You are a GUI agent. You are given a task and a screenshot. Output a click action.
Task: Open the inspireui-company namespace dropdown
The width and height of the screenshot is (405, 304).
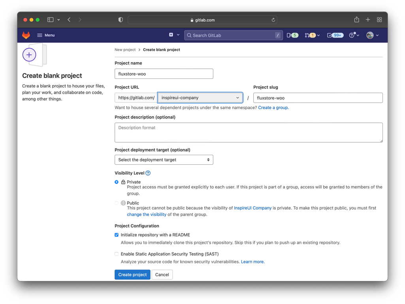click(x=200, y=98)
